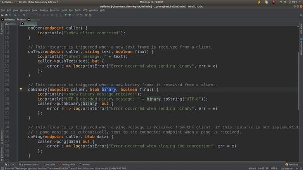Click the Search Everywhere magnifier icon
The image size is (303, 170).
(x=301, y=15)
